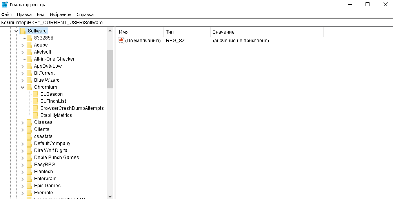Expand the Elantech key
Image resolution: width=393 pixels, height=199 pixels.
(23, 172)
